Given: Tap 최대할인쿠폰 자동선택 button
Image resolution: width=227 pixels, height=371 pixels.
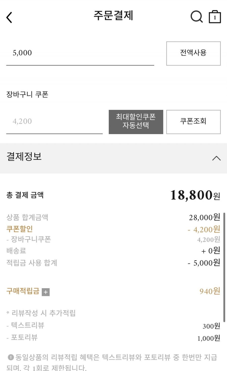Looking at the screenshot, I should click(x=136, y=122).
